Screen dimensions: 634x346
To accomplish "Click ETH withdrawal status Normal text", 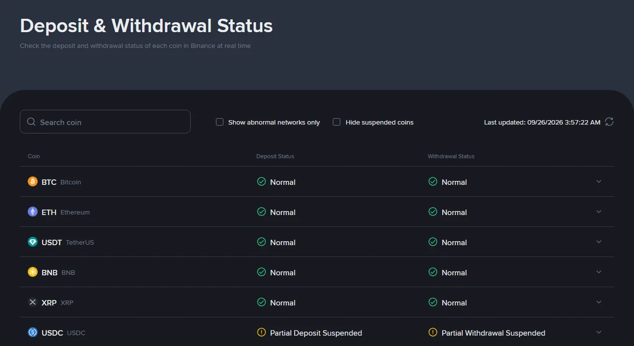I will (454, 212).
